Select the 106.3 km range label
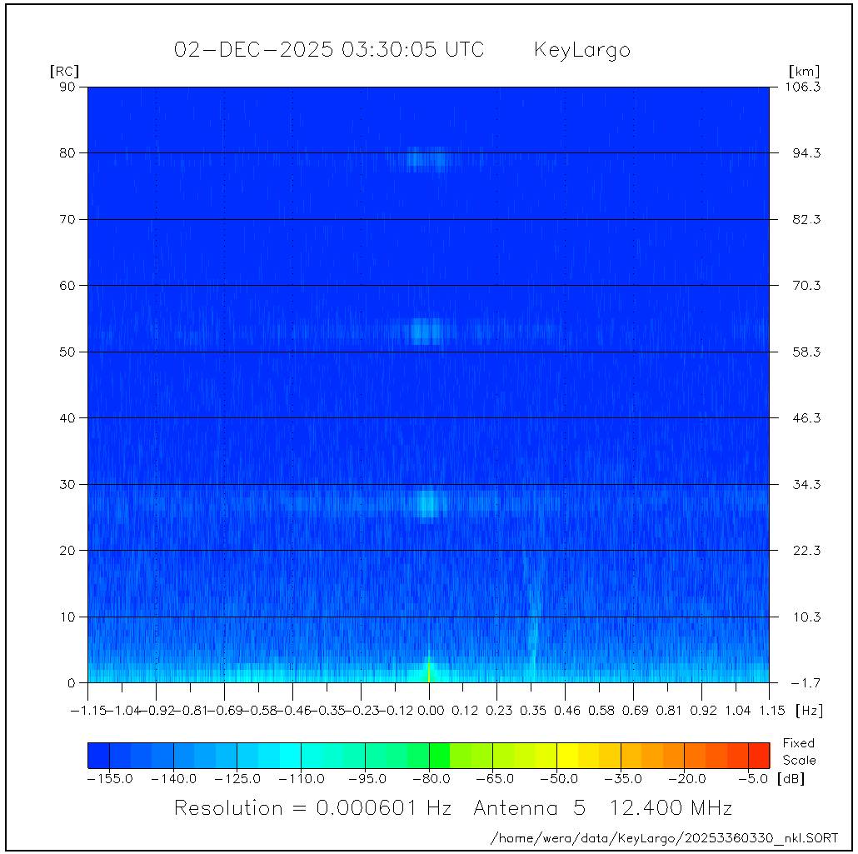 [805, 87]
